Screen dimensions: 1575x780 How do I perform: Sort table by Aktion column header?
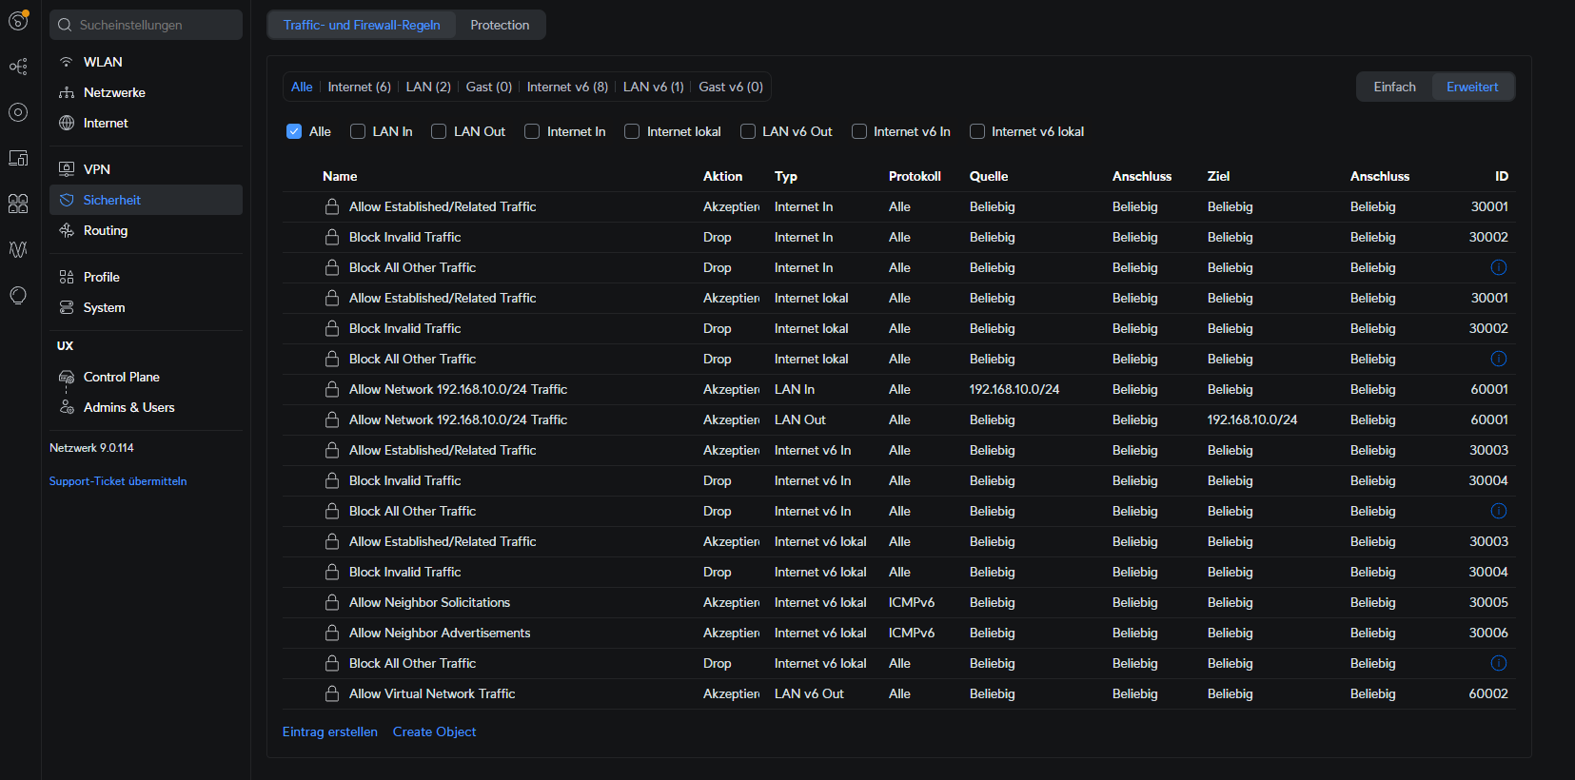tap(722, 176)
